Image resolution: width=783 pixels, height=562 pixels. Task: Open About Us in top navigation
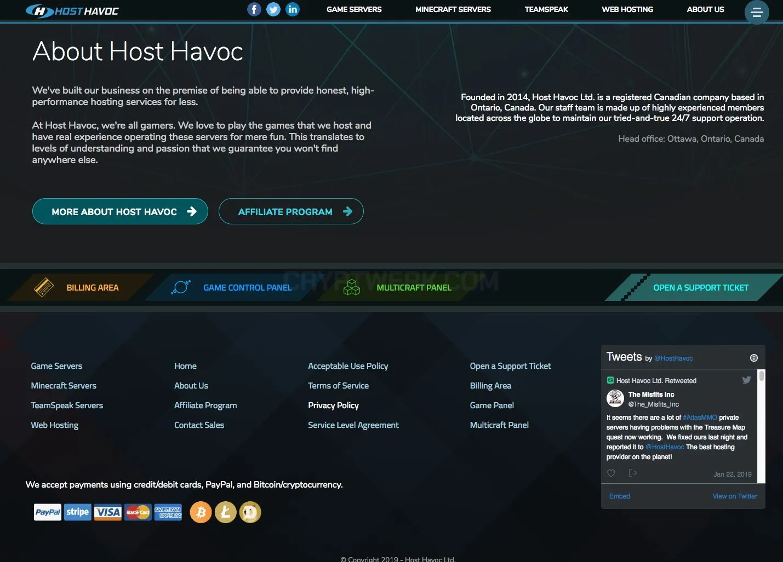[705, 9]
